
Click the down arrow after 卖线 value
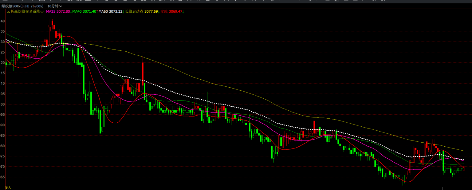click(x=183, y=12)
